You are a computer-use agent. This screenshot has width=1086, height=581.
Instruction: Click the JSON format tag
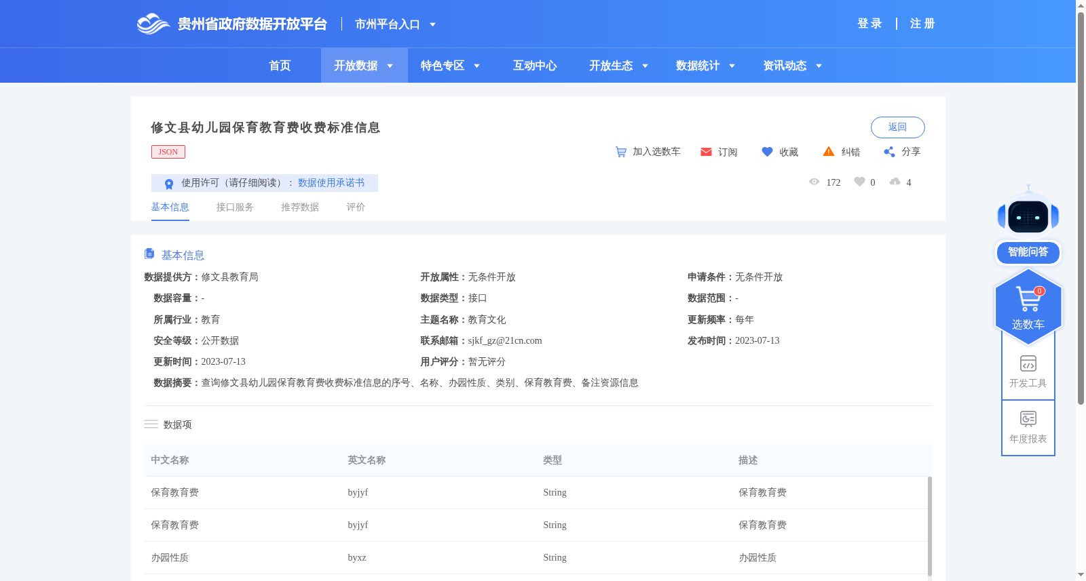coord(168,152)
